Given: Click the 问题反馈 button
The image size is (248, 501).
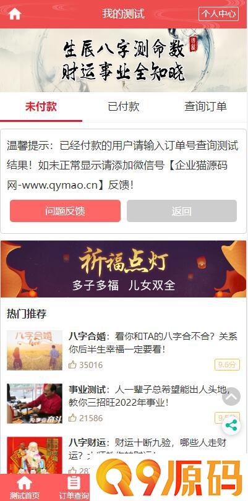Looking at the screenshot, I should pos(65,211).
